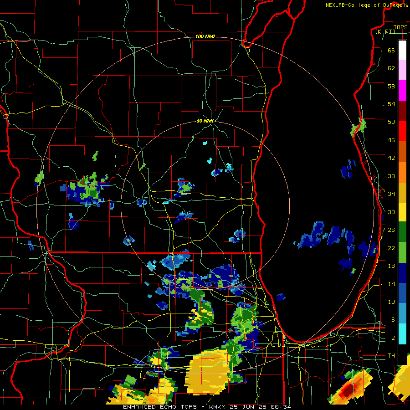Click the legend value '10'
The image size is (410, 410).
click(391, 302)
